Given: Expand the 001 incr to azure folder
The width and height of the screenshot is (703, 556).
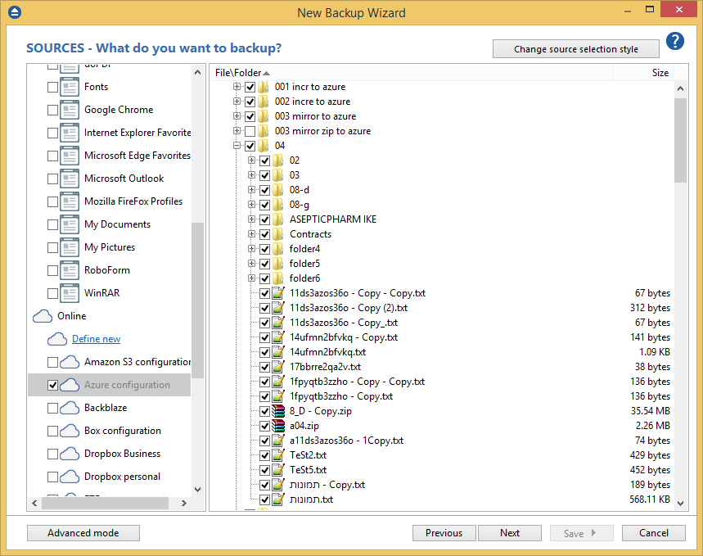Looking at the screenshot, I should (237, 87).
